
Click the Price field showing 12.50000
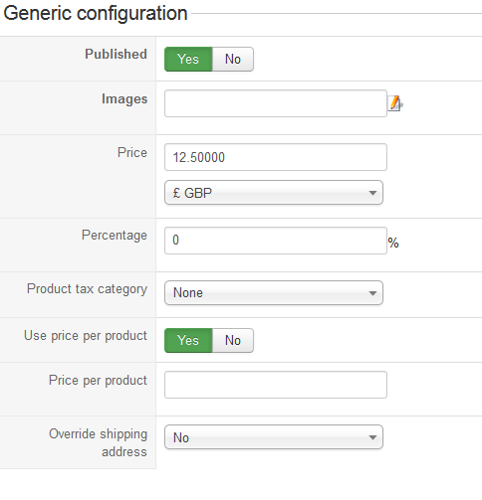[276, 157]
